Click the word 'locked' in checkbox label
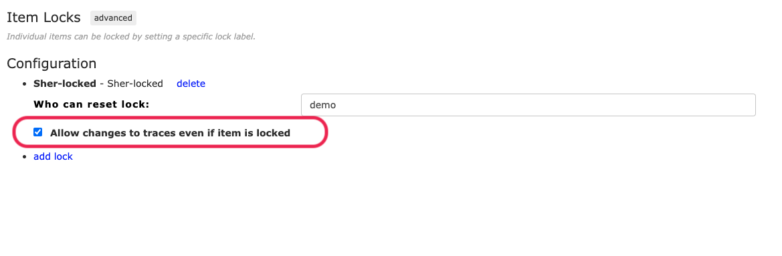 coord(272,133)
